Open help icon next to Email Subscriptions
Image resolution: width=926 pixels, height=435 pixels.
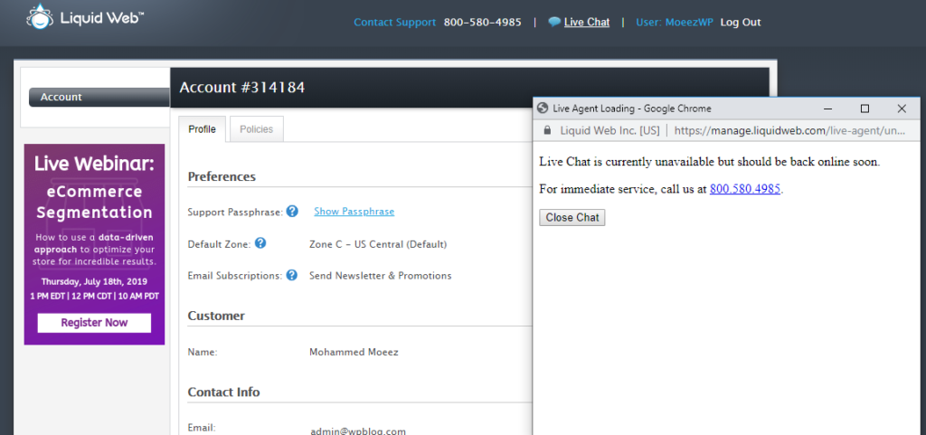tap(292, 275)
